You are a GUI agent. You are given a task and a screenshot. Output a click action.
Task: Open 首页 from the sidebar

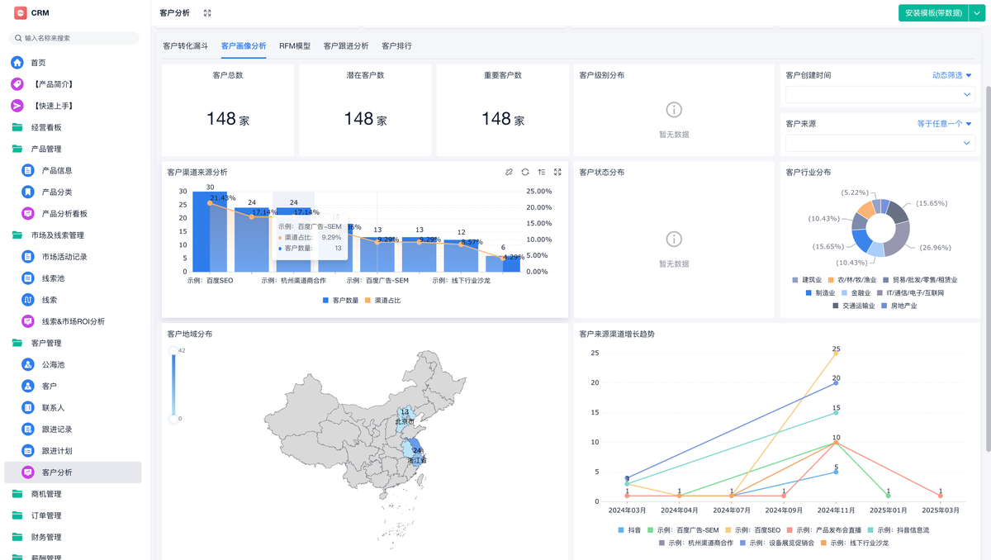(38, 63)
